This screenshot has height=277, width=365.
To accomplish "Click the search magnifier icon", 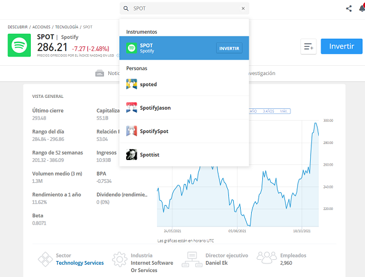I will 126,9.
